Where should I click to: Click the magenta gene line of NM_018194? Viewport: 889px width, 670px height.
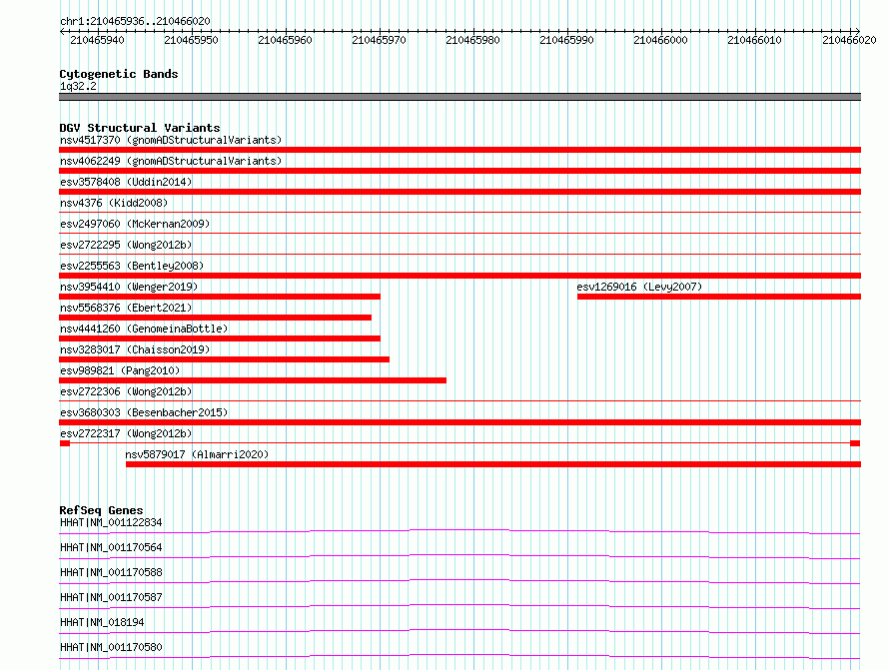click(459, 630)
